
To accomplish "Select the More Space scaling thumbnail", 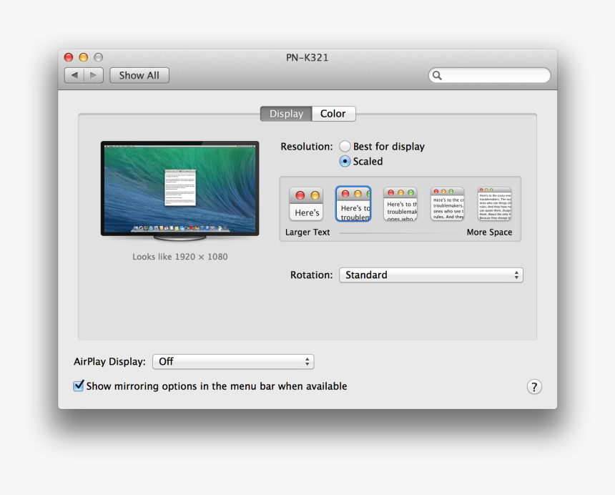I will click(494, 204).
